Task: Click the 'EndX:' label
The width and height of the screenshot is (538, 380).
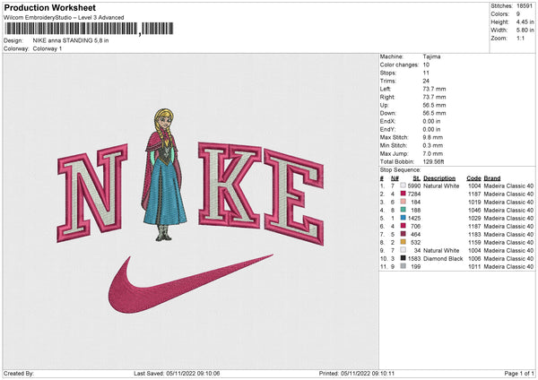Action: (x=387, y=121)
